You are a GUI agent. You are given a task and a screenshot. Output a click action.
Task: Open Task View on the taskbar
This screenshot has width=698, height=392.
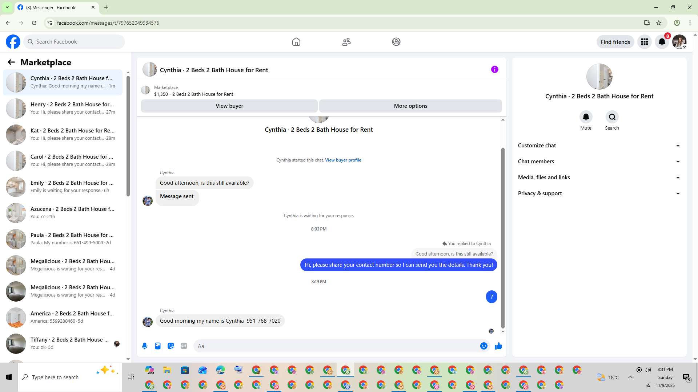click(131, 377)
